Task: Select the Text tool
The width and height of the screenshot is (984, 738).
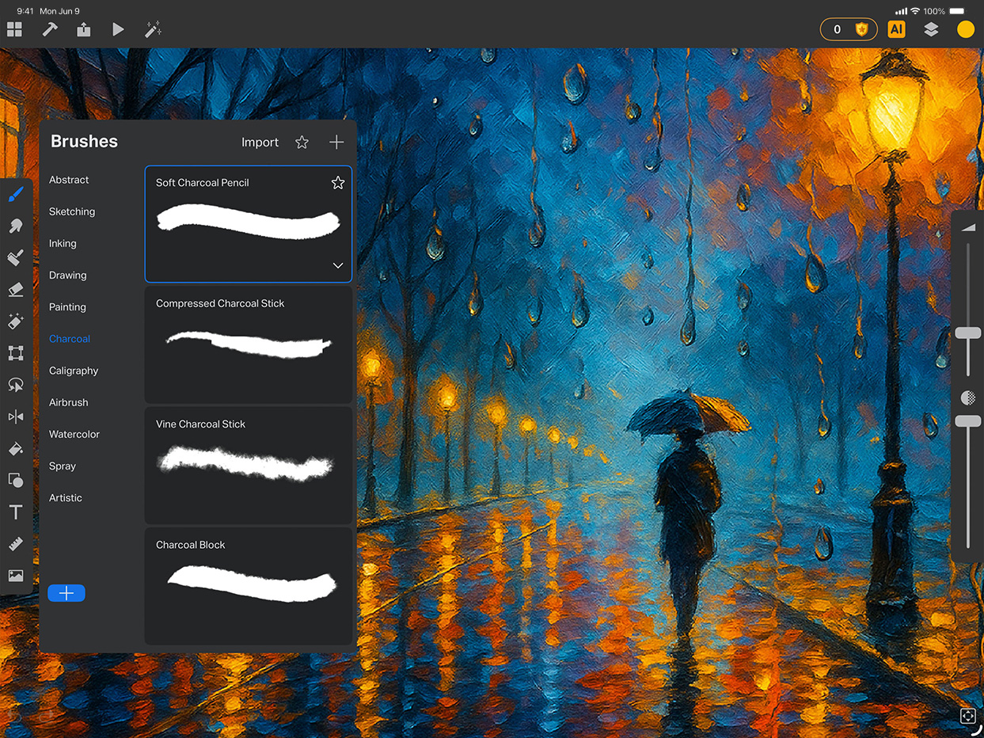Action: point(16,512)
